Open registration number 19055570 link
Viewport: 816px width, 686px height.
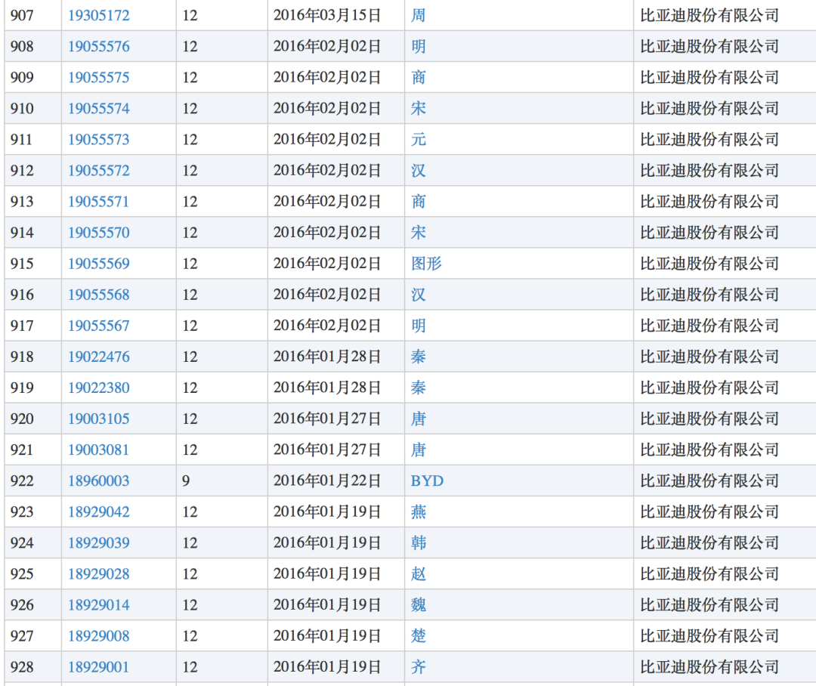click(99, 232)
